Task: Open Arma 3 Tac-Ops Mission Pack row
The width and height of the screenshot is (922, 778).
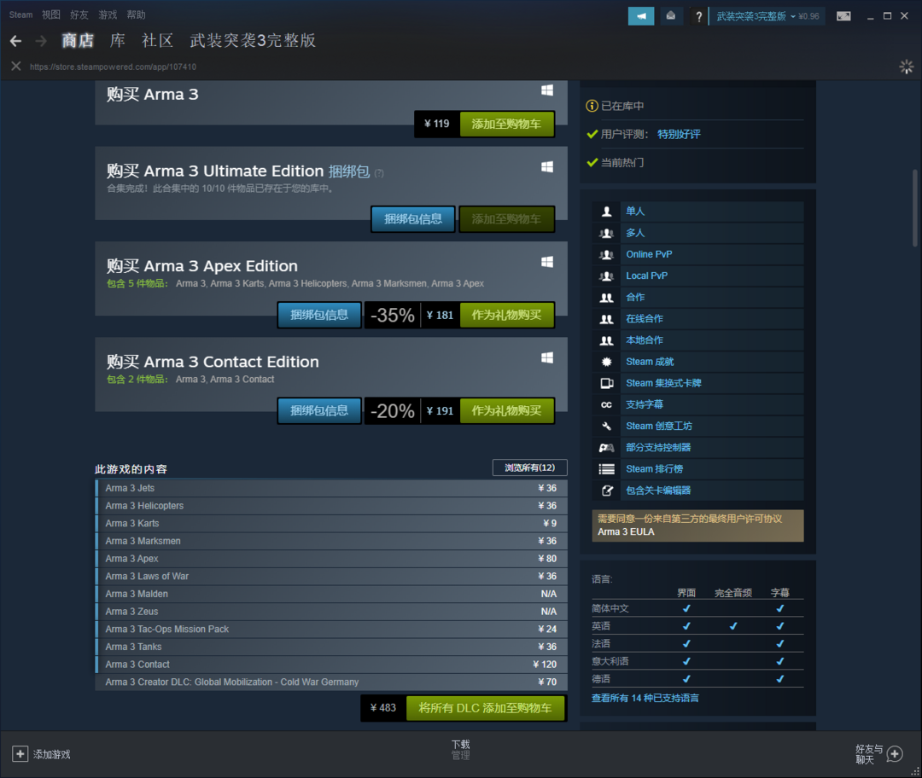Action: click(x=331, y=630)
